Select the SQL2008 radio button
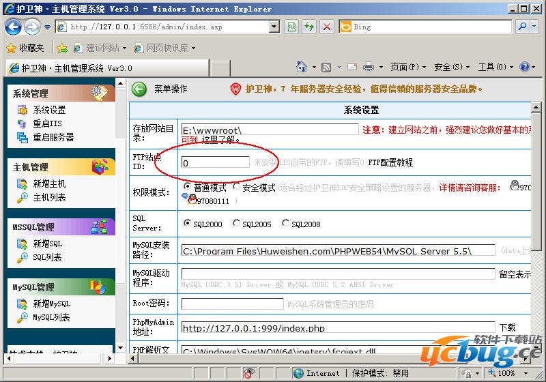This screenshot has width=546, height=382. [x=285, y=223]
